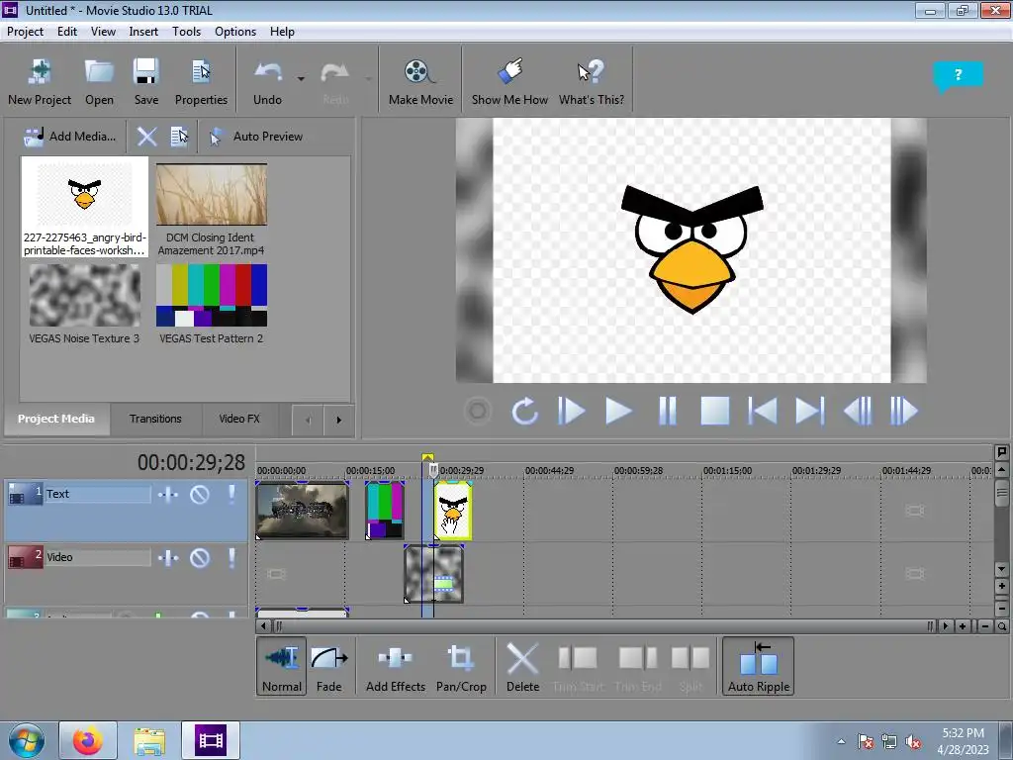
Task: Go to end of project
Action: pos(810,411)
